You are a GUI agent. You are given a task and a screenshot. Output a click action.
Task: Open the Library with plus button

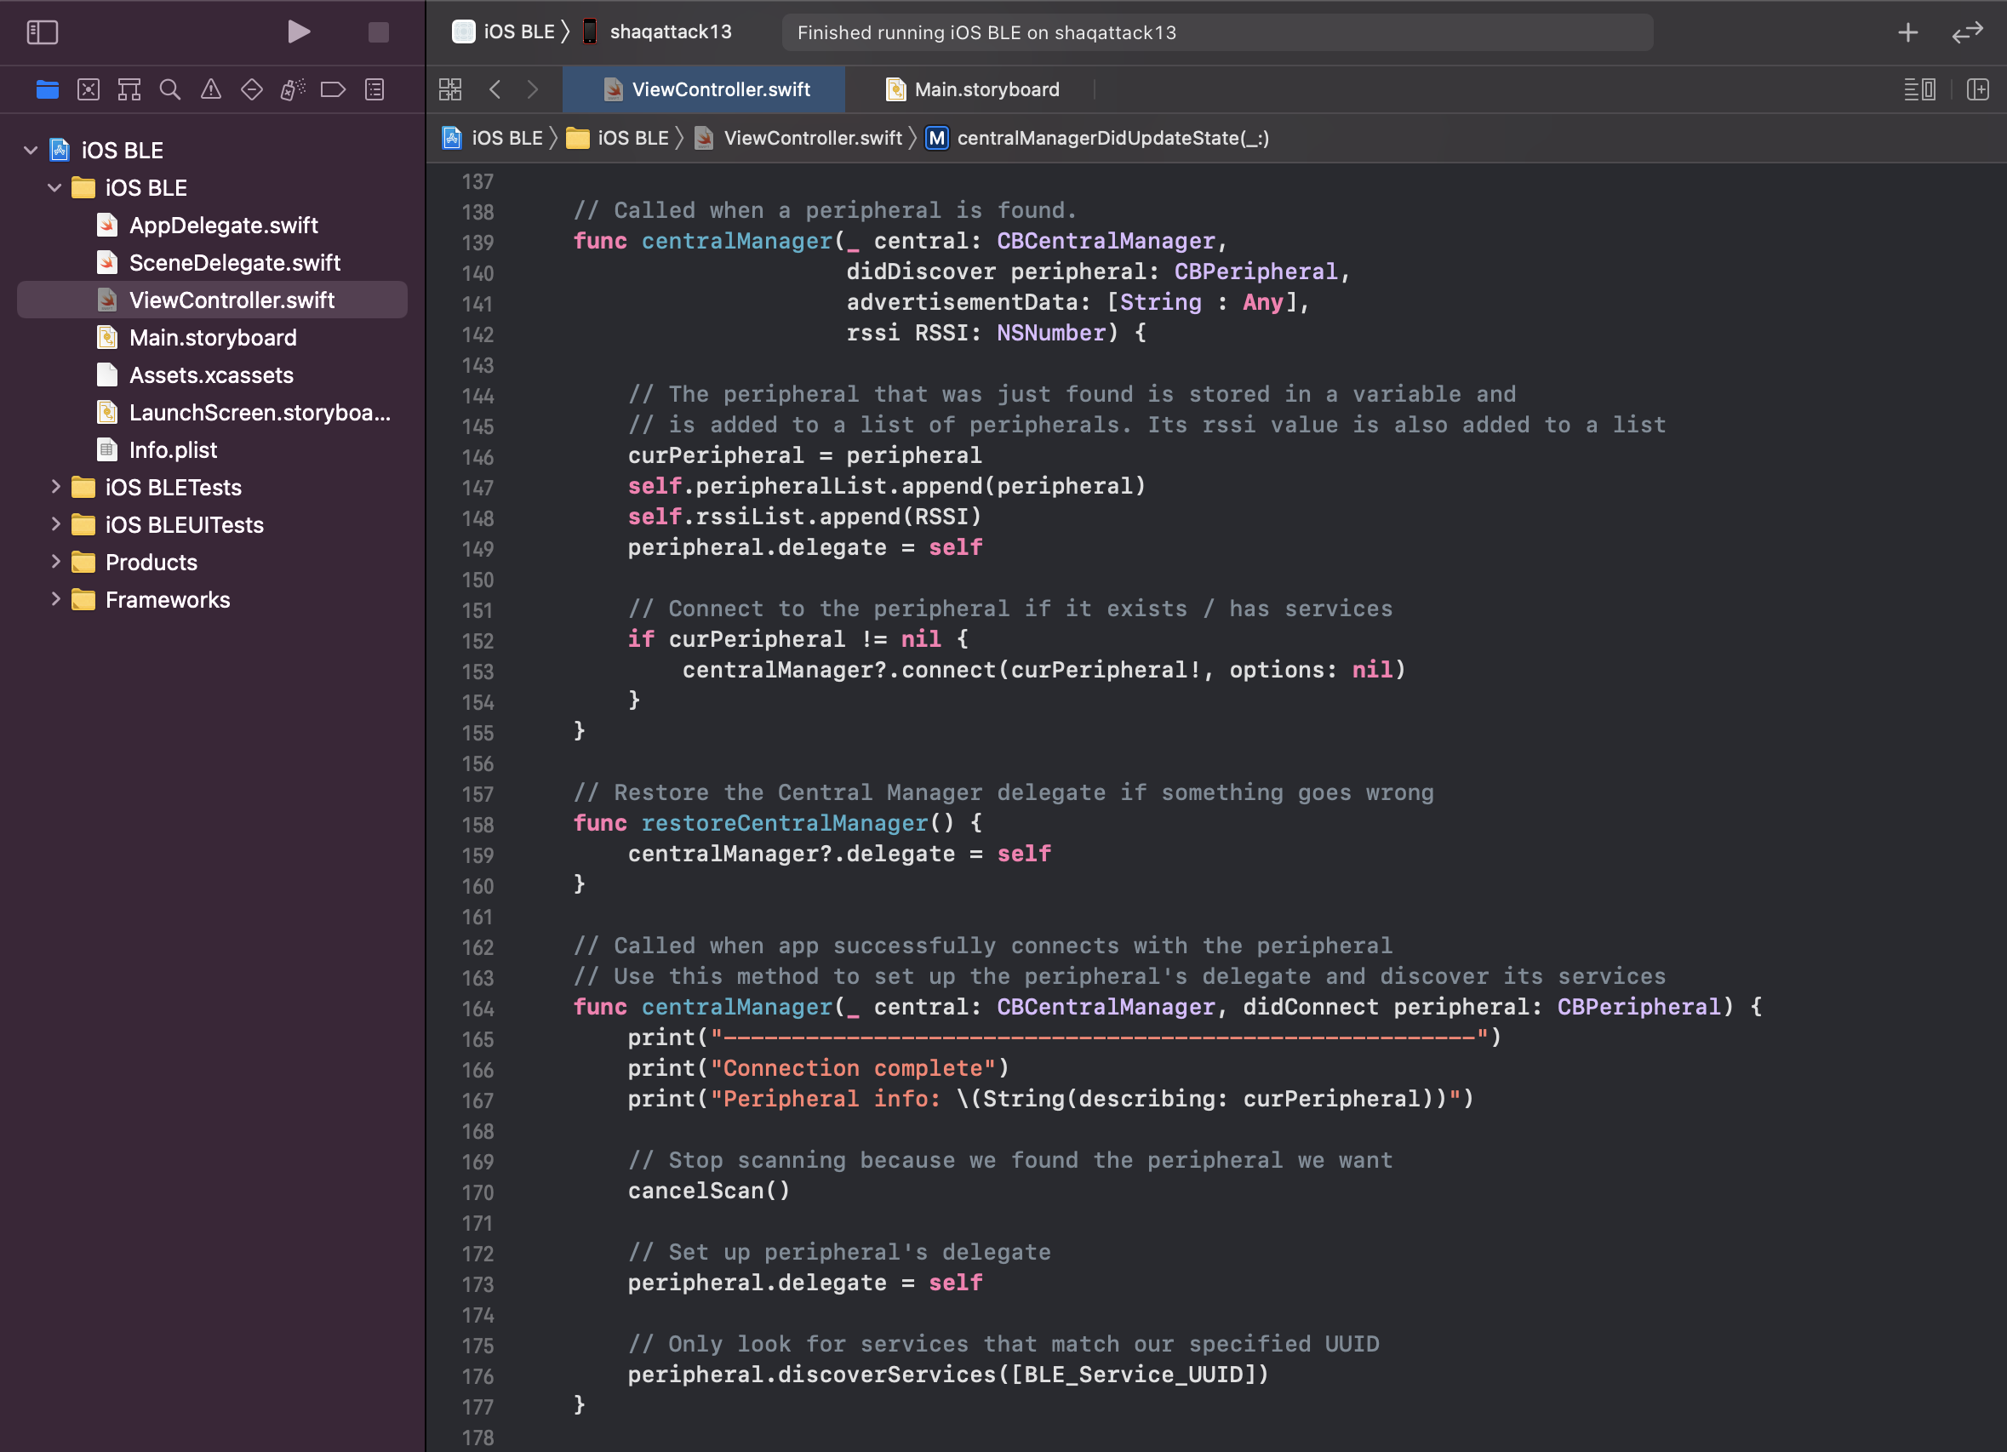click(x=1908, y=32)
